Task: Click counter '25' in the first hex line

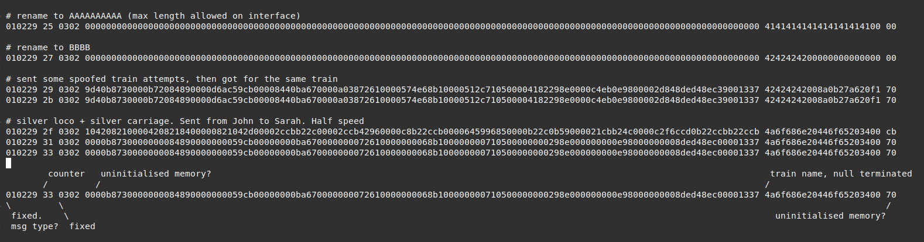Action: [48, 26]
